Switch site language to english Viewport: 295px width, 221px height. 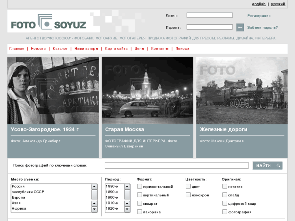pyautogui.click(x=259, y=4)
